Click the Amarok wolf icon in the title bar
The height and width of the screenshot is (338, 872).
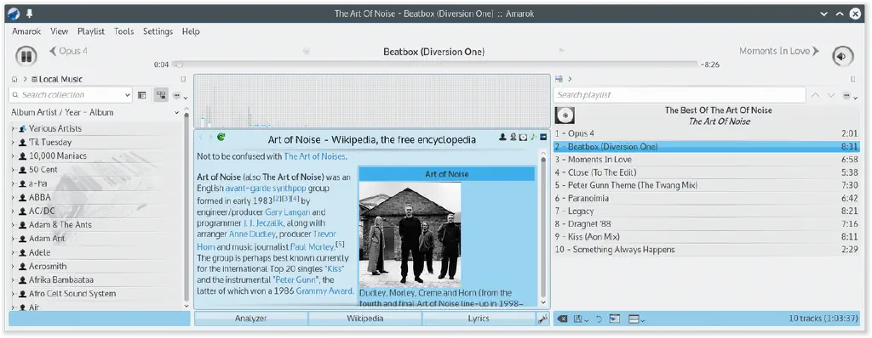14,14
